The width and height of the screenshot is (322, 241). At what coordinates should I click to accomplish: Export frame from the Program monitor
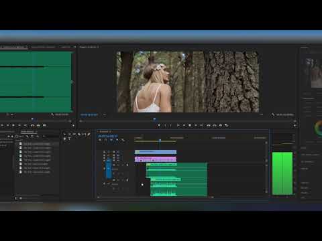pos(221,125)
